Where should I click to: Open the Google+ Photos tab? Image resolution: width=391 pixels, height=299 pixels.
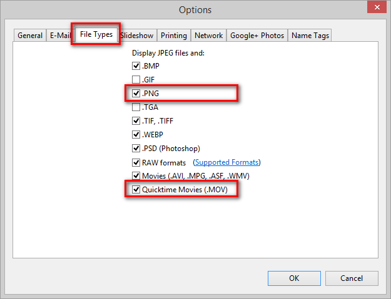pos(257,36)
